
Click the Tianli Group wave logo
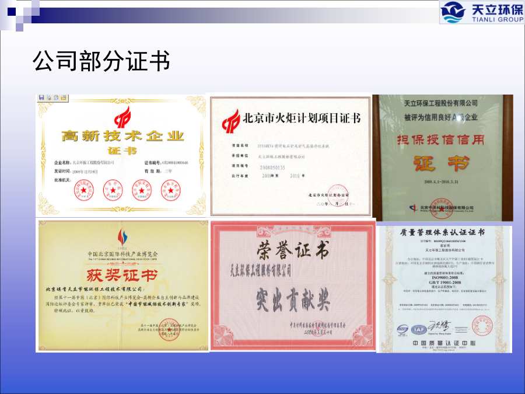[x=453, y=12]
